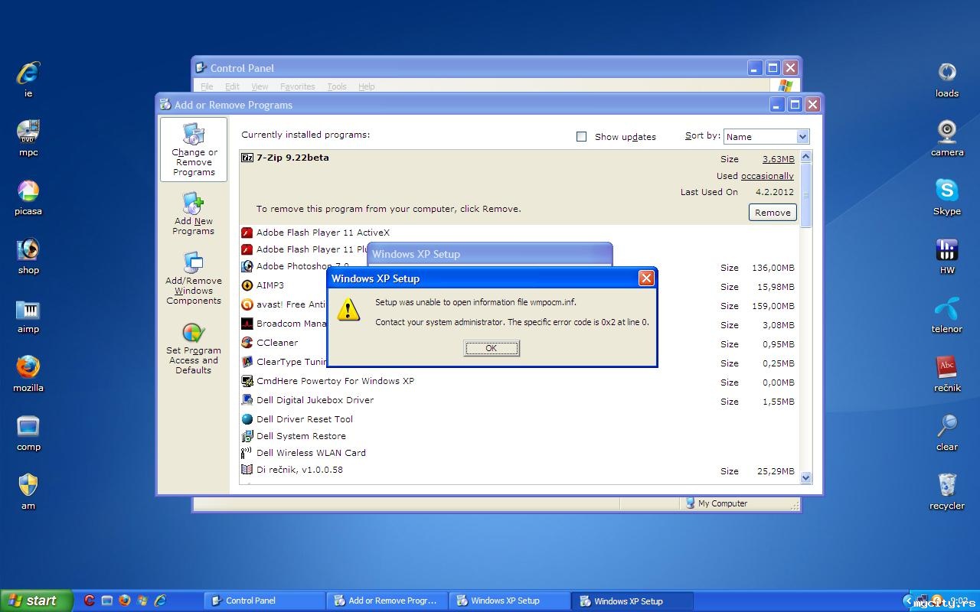Select the HW desktop icon

[x=947, y=250]
